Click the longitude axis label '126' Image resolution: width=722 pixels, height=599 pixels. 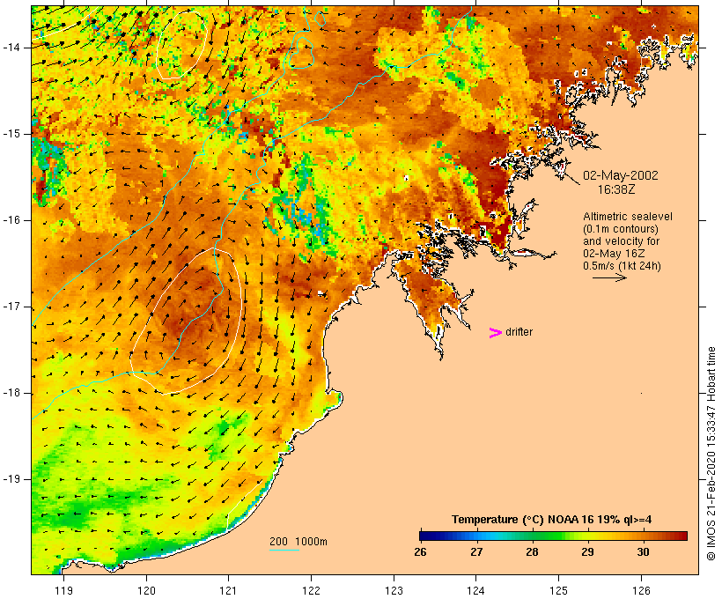(x=641, y=590)
